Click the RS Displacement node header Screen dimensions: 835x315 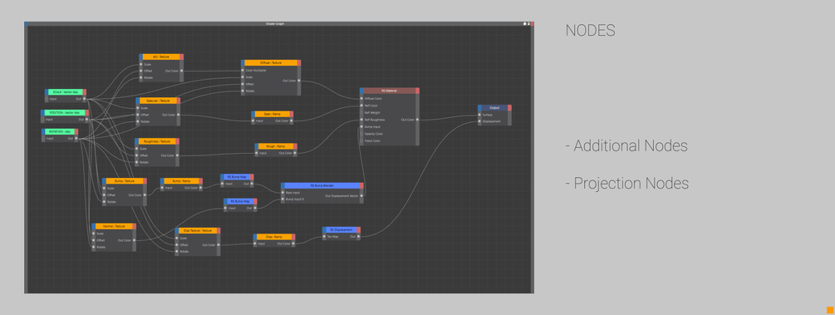point(341,229)
